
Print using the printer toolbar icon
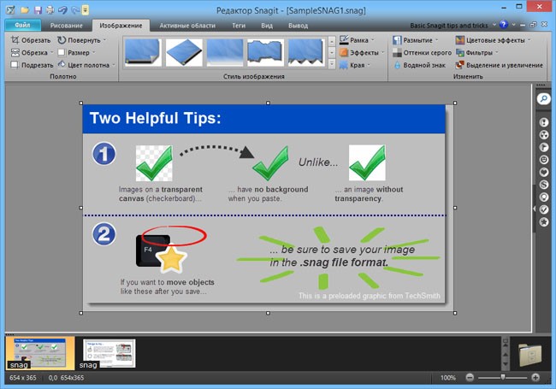point(50,10)
